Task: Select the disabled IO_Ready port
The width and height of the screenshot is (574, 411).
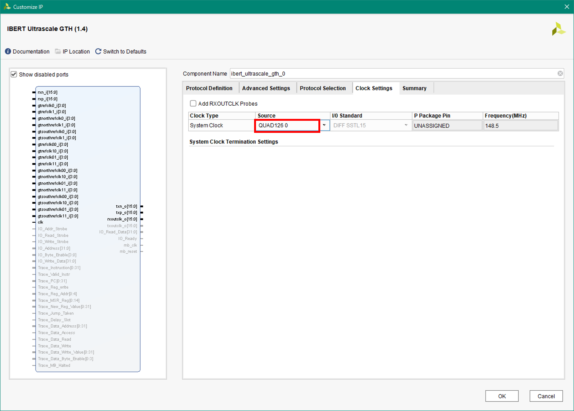Action: (127, 239)
